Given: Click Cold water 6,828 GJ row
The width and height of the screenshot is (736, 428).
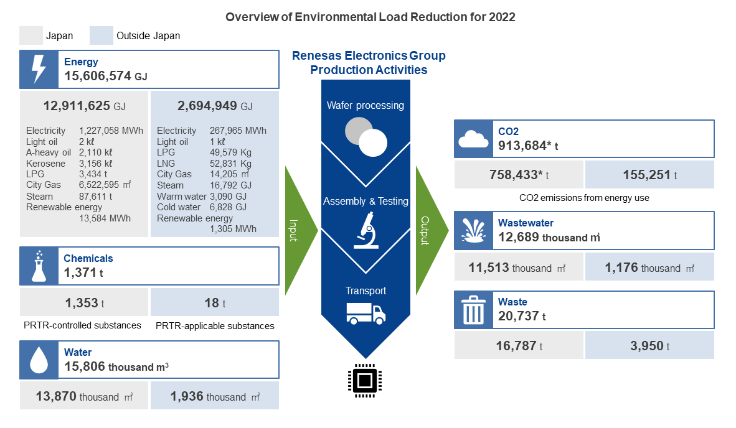Looking at the screenshot, I should coord(202,207).
